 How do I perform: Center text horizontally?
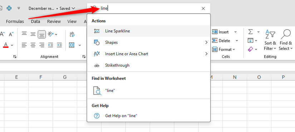[x=33, y=45]
